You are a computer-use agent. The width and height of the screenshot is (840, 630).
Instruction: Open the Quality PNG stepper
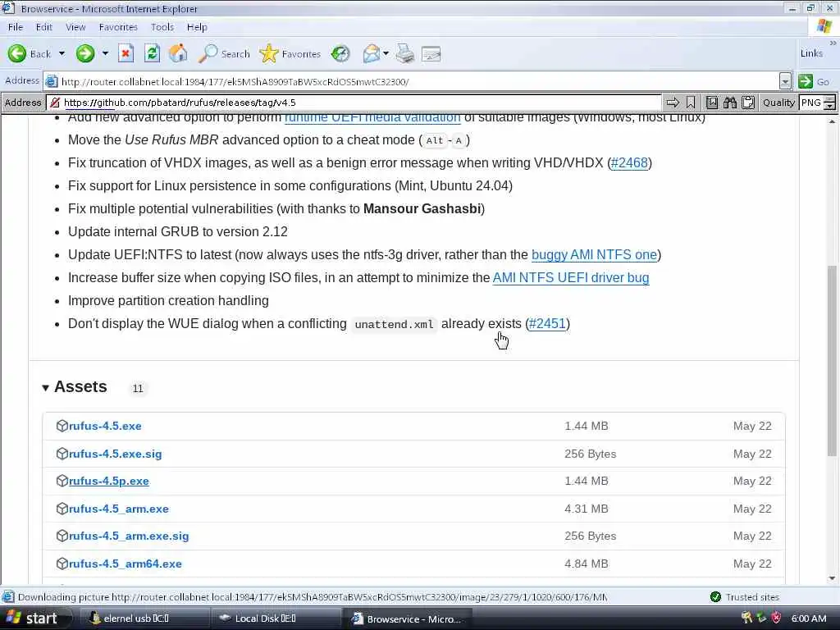pyautogui.click(x=829, y=103)
